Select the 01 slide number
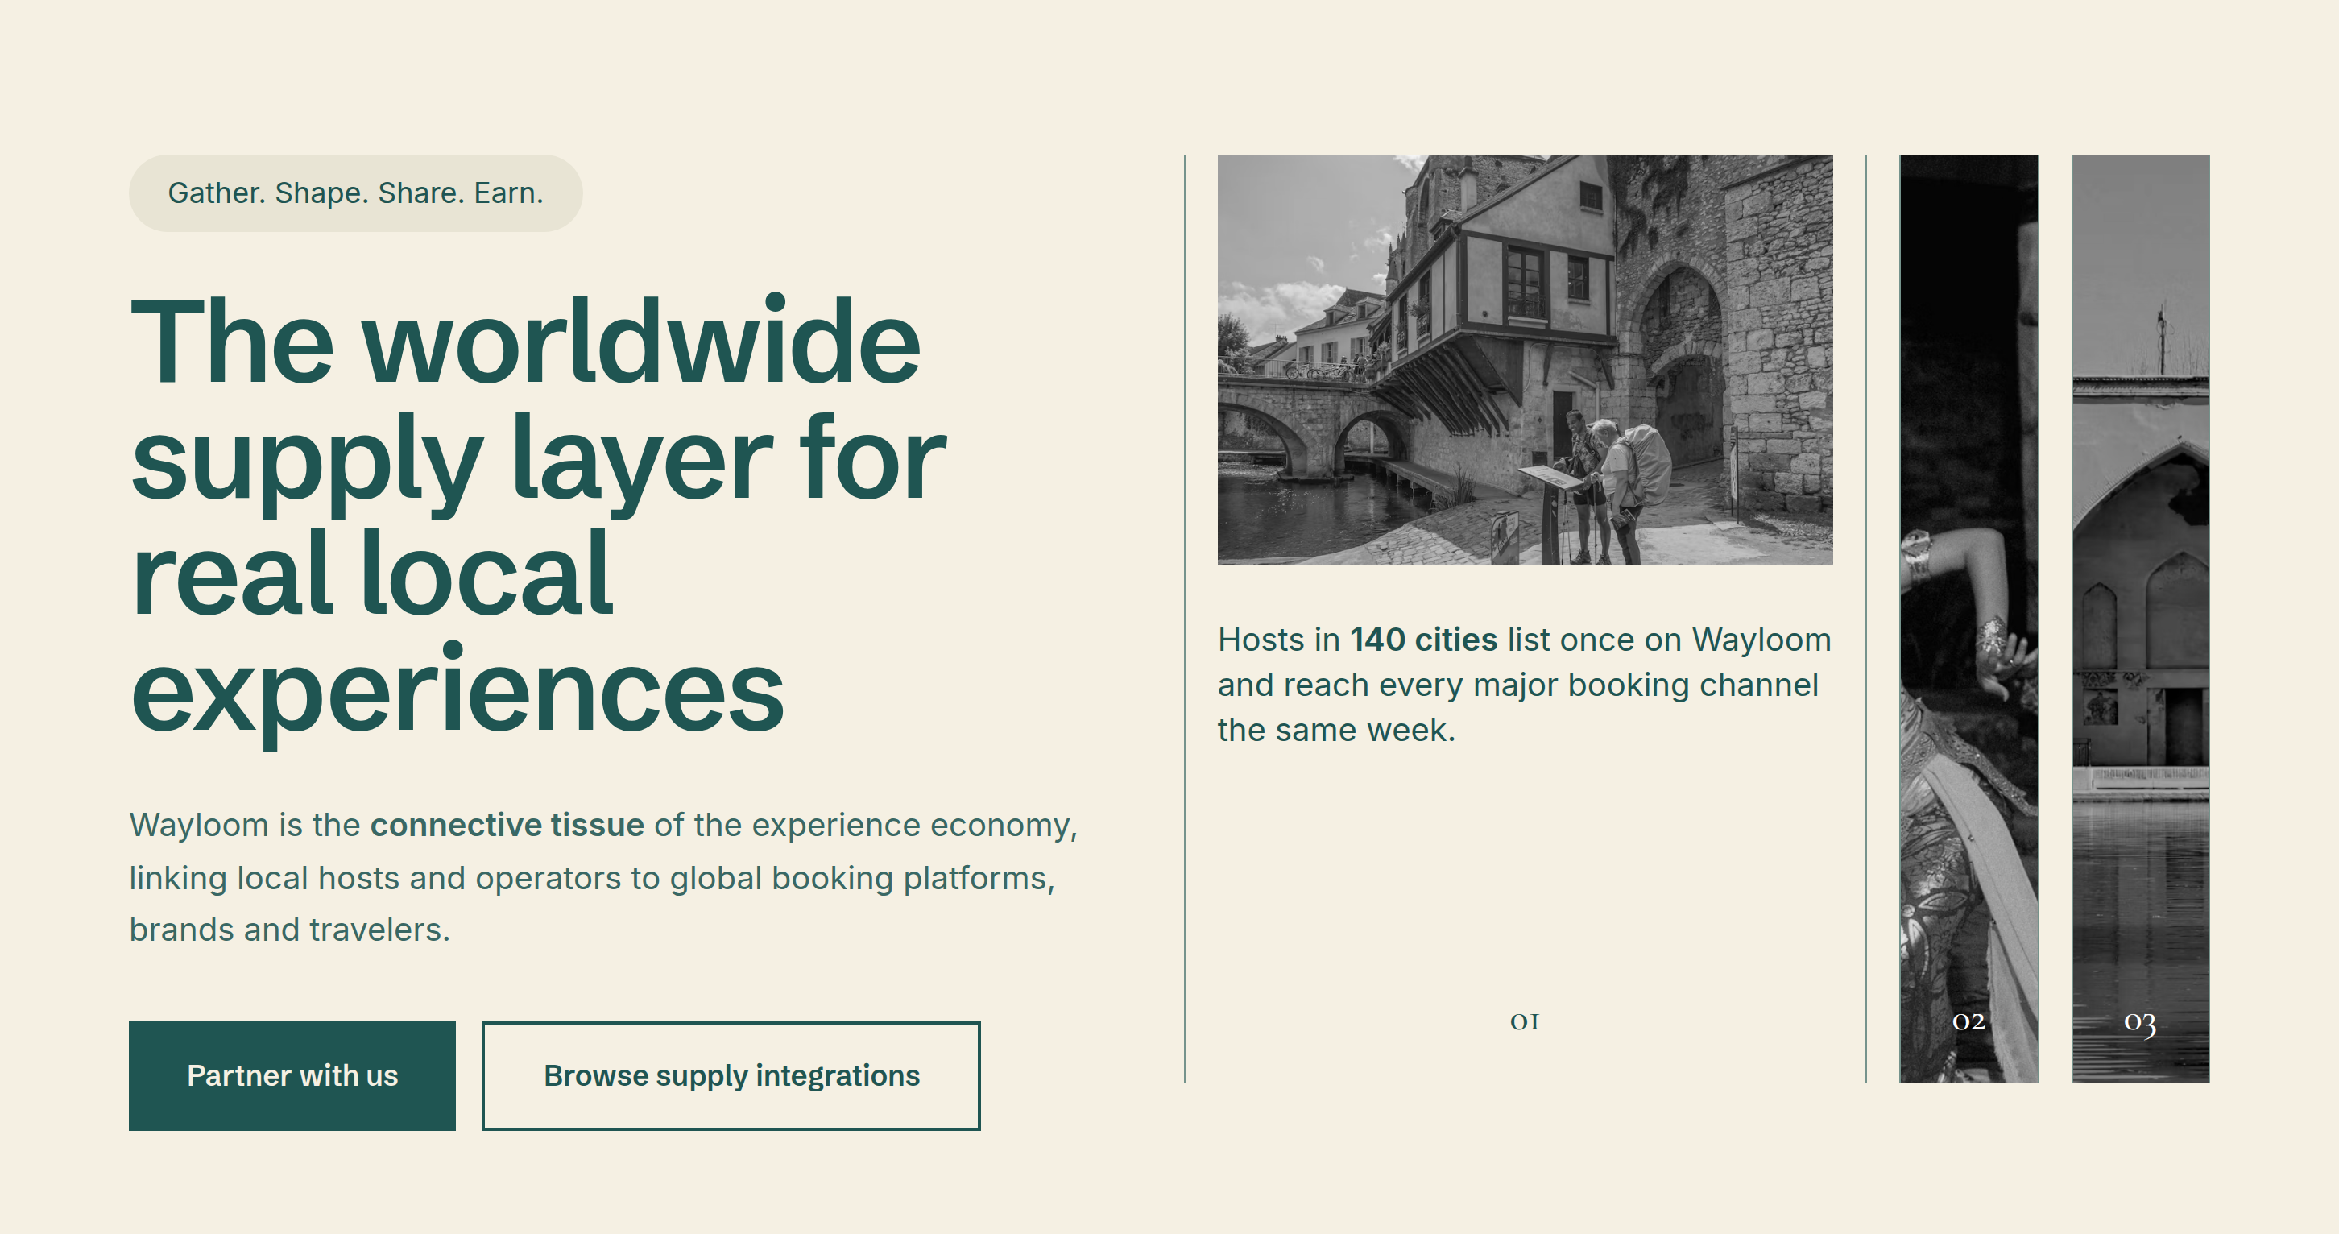Image resolution: width=2339 pixels, height=1234 pixels. (1525, 1021)
